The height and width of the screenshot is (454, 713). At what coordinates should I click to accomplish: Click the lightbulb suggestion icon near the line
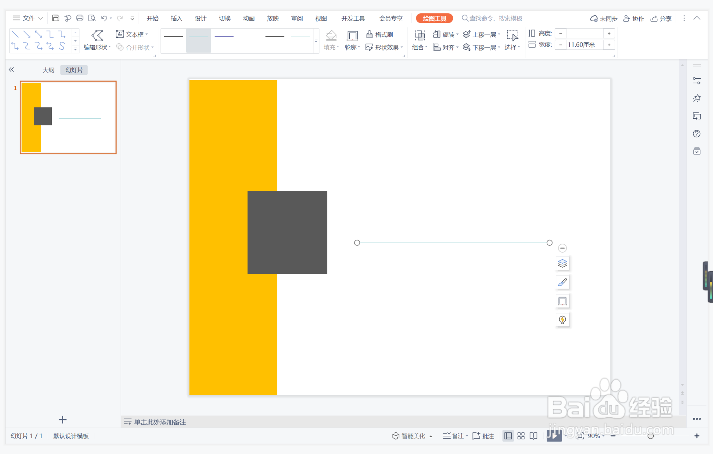(562, 320)
